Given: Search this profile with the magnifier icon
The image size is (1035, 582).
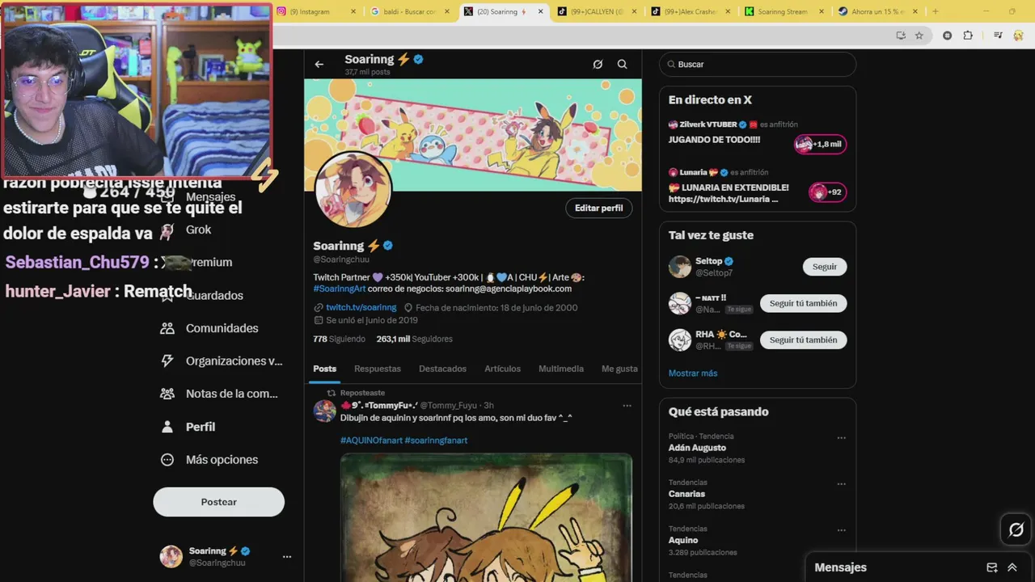Looking at the screenshot, I should click(622, 64).
